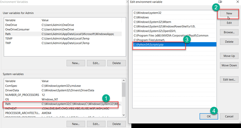Open Edit text... view
The height and width of the screenshot is (128, 241).
229,80
